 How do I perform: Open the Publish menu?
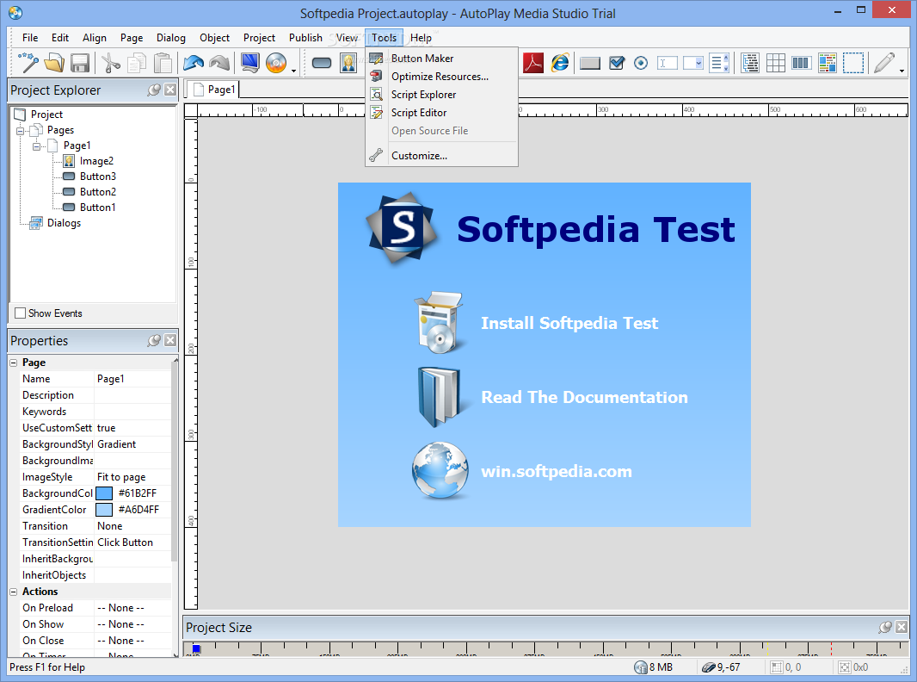tap(305, 38)
